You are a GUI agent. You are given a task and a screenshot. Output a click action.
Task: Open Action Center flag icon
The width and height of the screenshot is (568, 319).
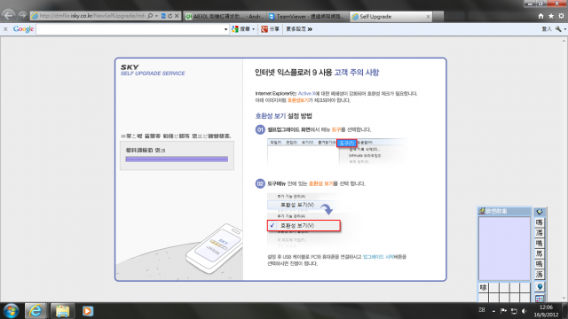(503, 311)
